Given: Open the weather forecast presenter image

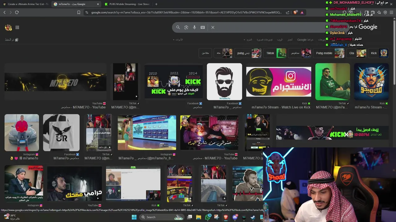Looking at the screenshot, I should click(x=147, y=133).
